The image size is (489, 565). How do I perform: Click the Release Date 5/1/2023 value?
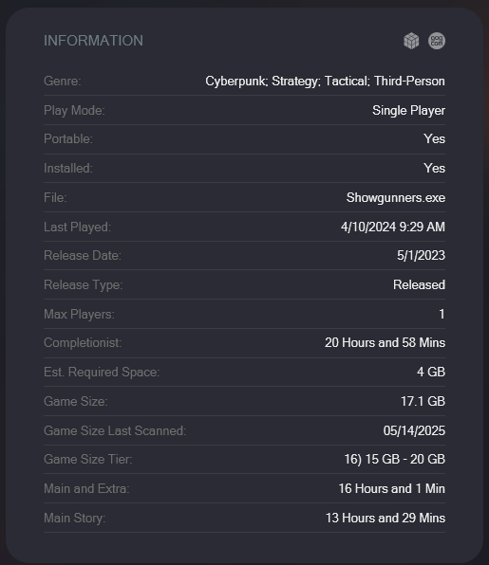point(421,255)
